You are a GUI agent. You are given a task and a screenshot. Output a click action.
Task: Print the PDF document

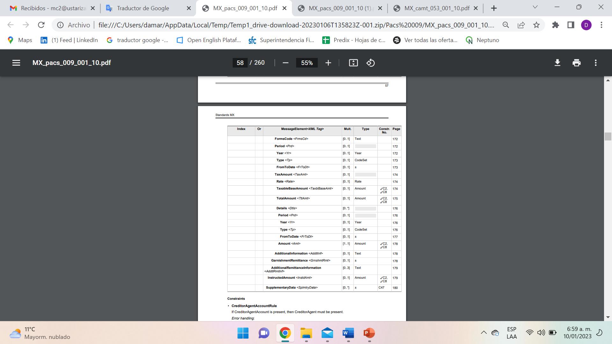click(x=576, y=63)
